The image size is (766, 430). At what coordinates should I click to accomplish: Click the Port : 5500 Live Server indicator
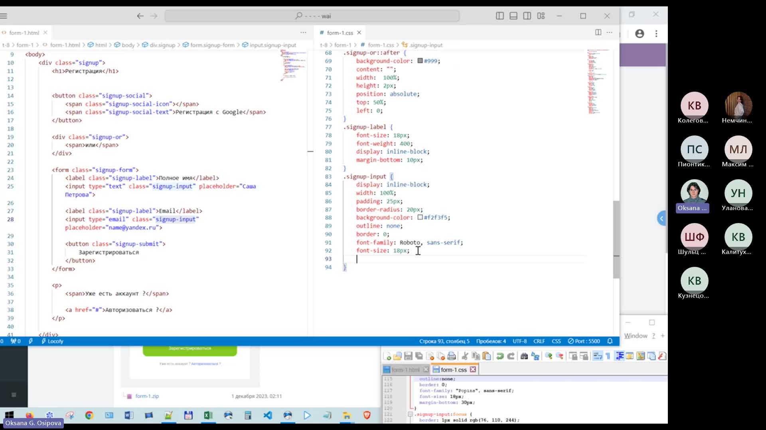click(584, 341)
